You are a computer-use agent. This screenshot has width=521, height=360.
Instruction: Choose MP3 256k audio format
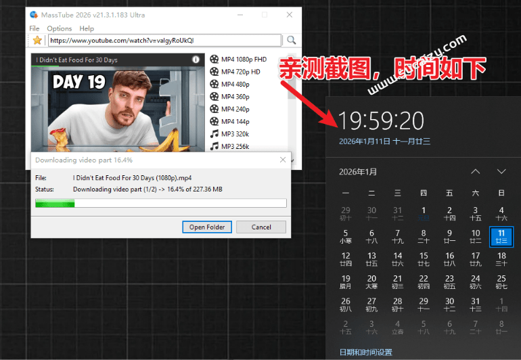[234, 146]
